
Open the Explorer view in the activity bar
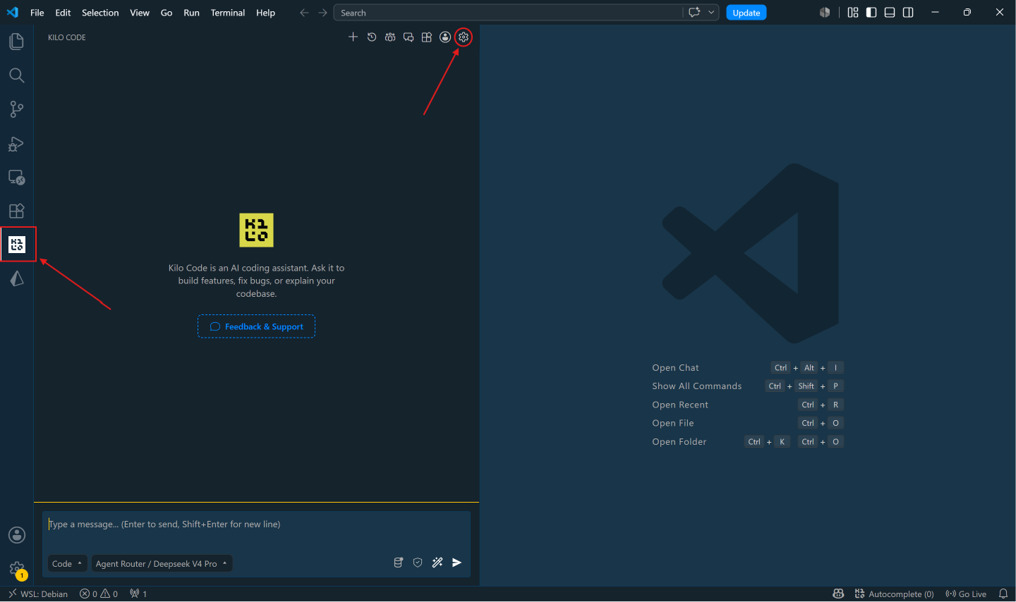click(x=16, y=42)
